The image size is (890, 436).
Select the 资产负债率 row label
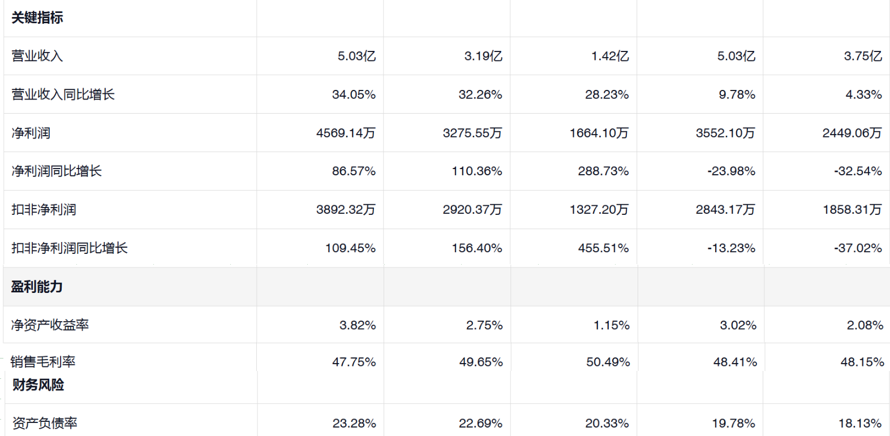click(x=45, y=423)
